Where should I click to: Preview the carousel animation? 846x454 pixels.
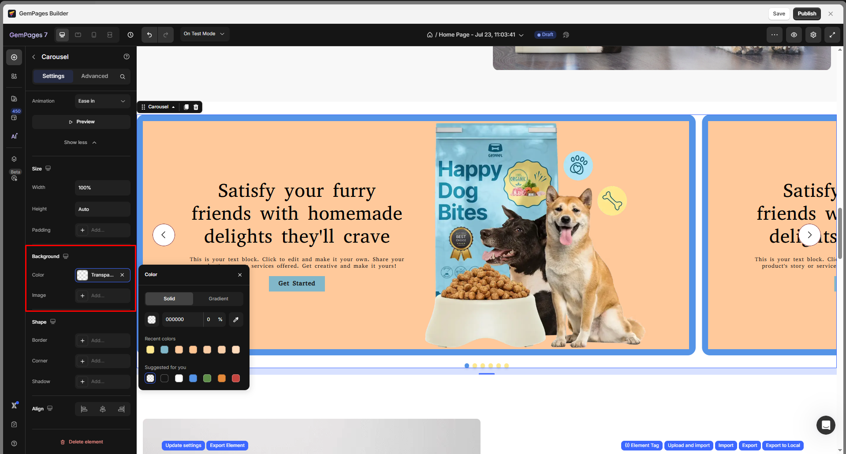click(81, 122)
